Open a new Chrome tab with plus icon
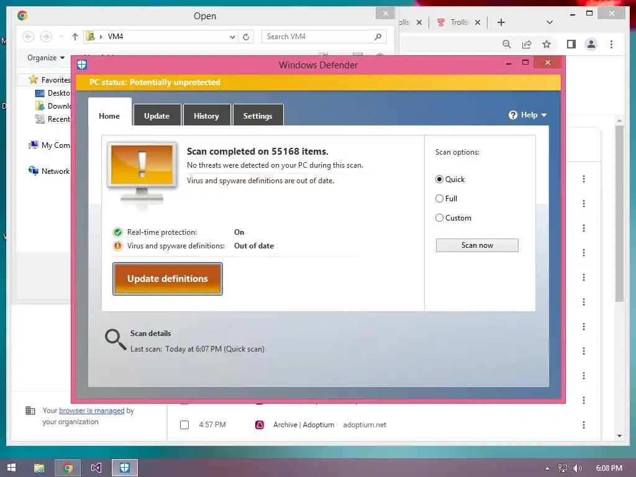The width and height of the screenshot is (636, 477). point(501,22)
